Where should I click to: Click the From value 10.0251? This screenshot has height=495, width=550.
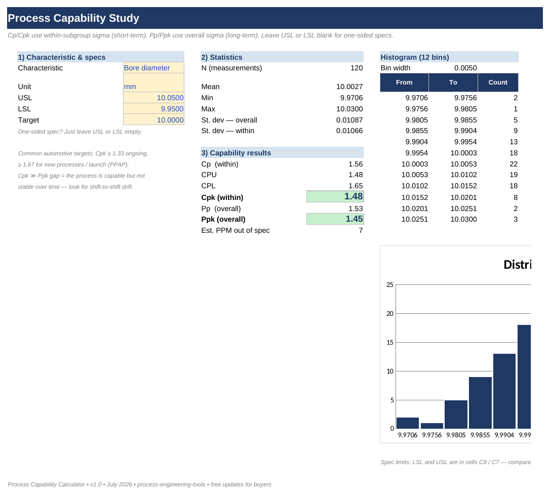point(415,219)
